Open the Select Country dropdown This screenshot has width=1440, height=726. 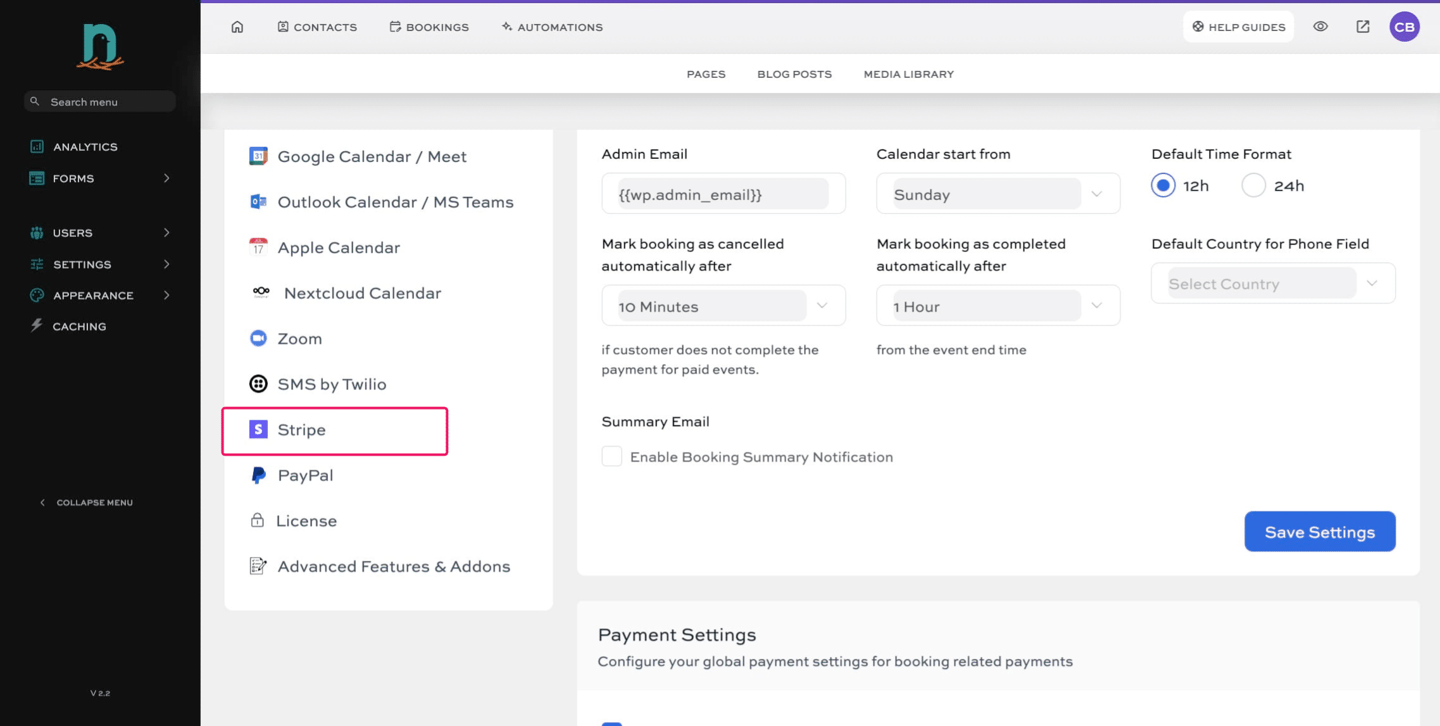point(1272,284)
